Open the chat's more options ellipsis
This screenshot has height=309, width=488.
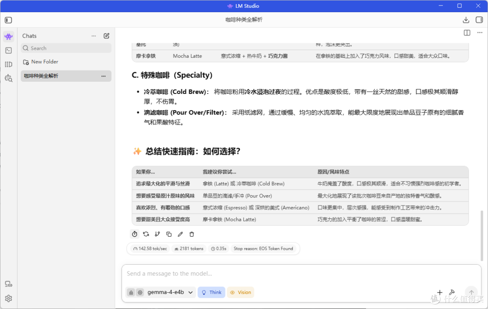479,33
